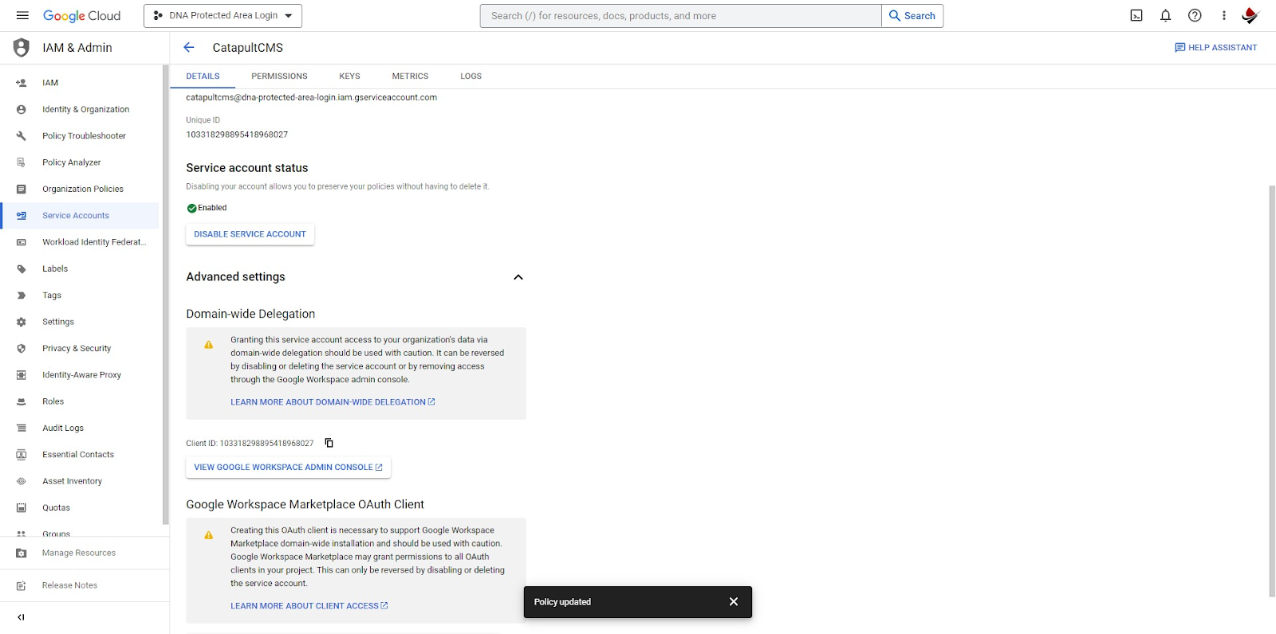Image resolution: width=1276 pixels, height=634 pixels.
Task: Follow Learn More About Client Access link
Action: (309, 606)
